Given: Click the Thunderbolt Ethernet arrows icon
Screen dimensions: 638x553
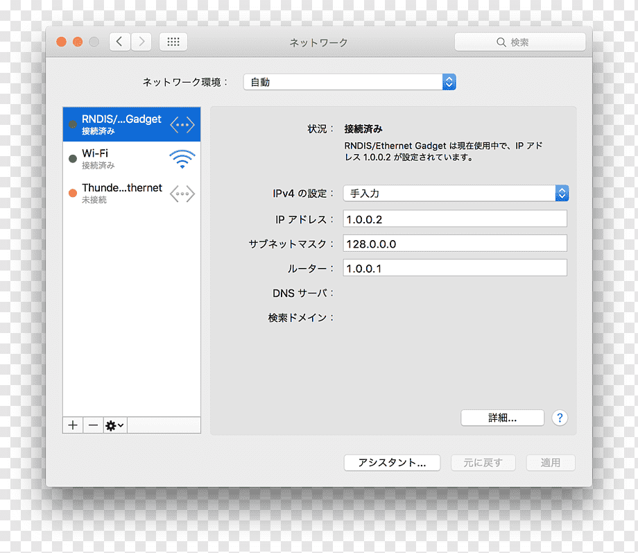Looking at the screenshot, I should [182, 194].
